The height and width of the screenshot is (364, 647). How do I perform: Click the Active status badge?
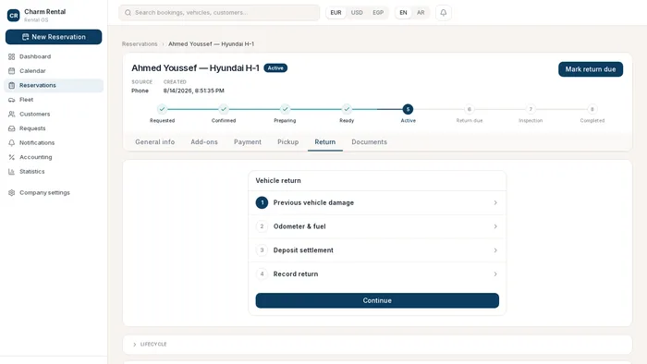(275, 68)
